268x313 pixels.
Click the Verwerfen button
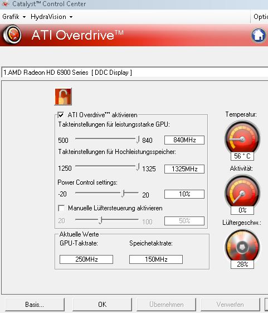(230, 305)
